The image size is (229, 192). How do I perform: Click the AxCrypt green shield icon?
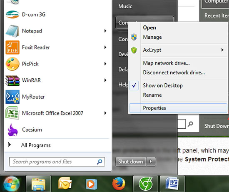click(134, 50)
